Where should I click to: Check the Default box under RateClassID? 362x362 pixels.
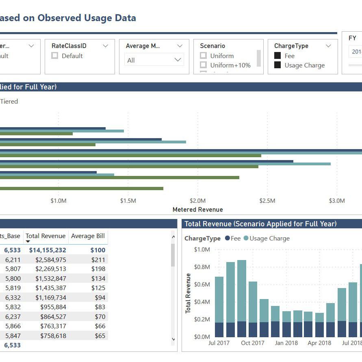(55, 56)
